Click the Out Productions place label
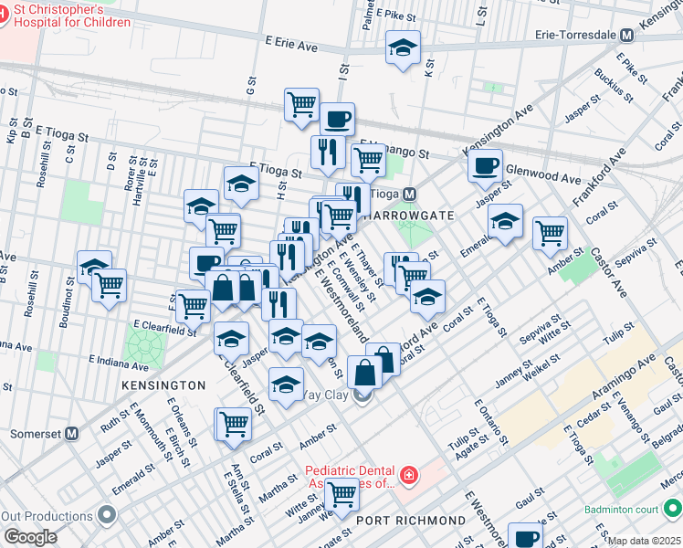This screenshot has width=683, height=548. (47, 516)
